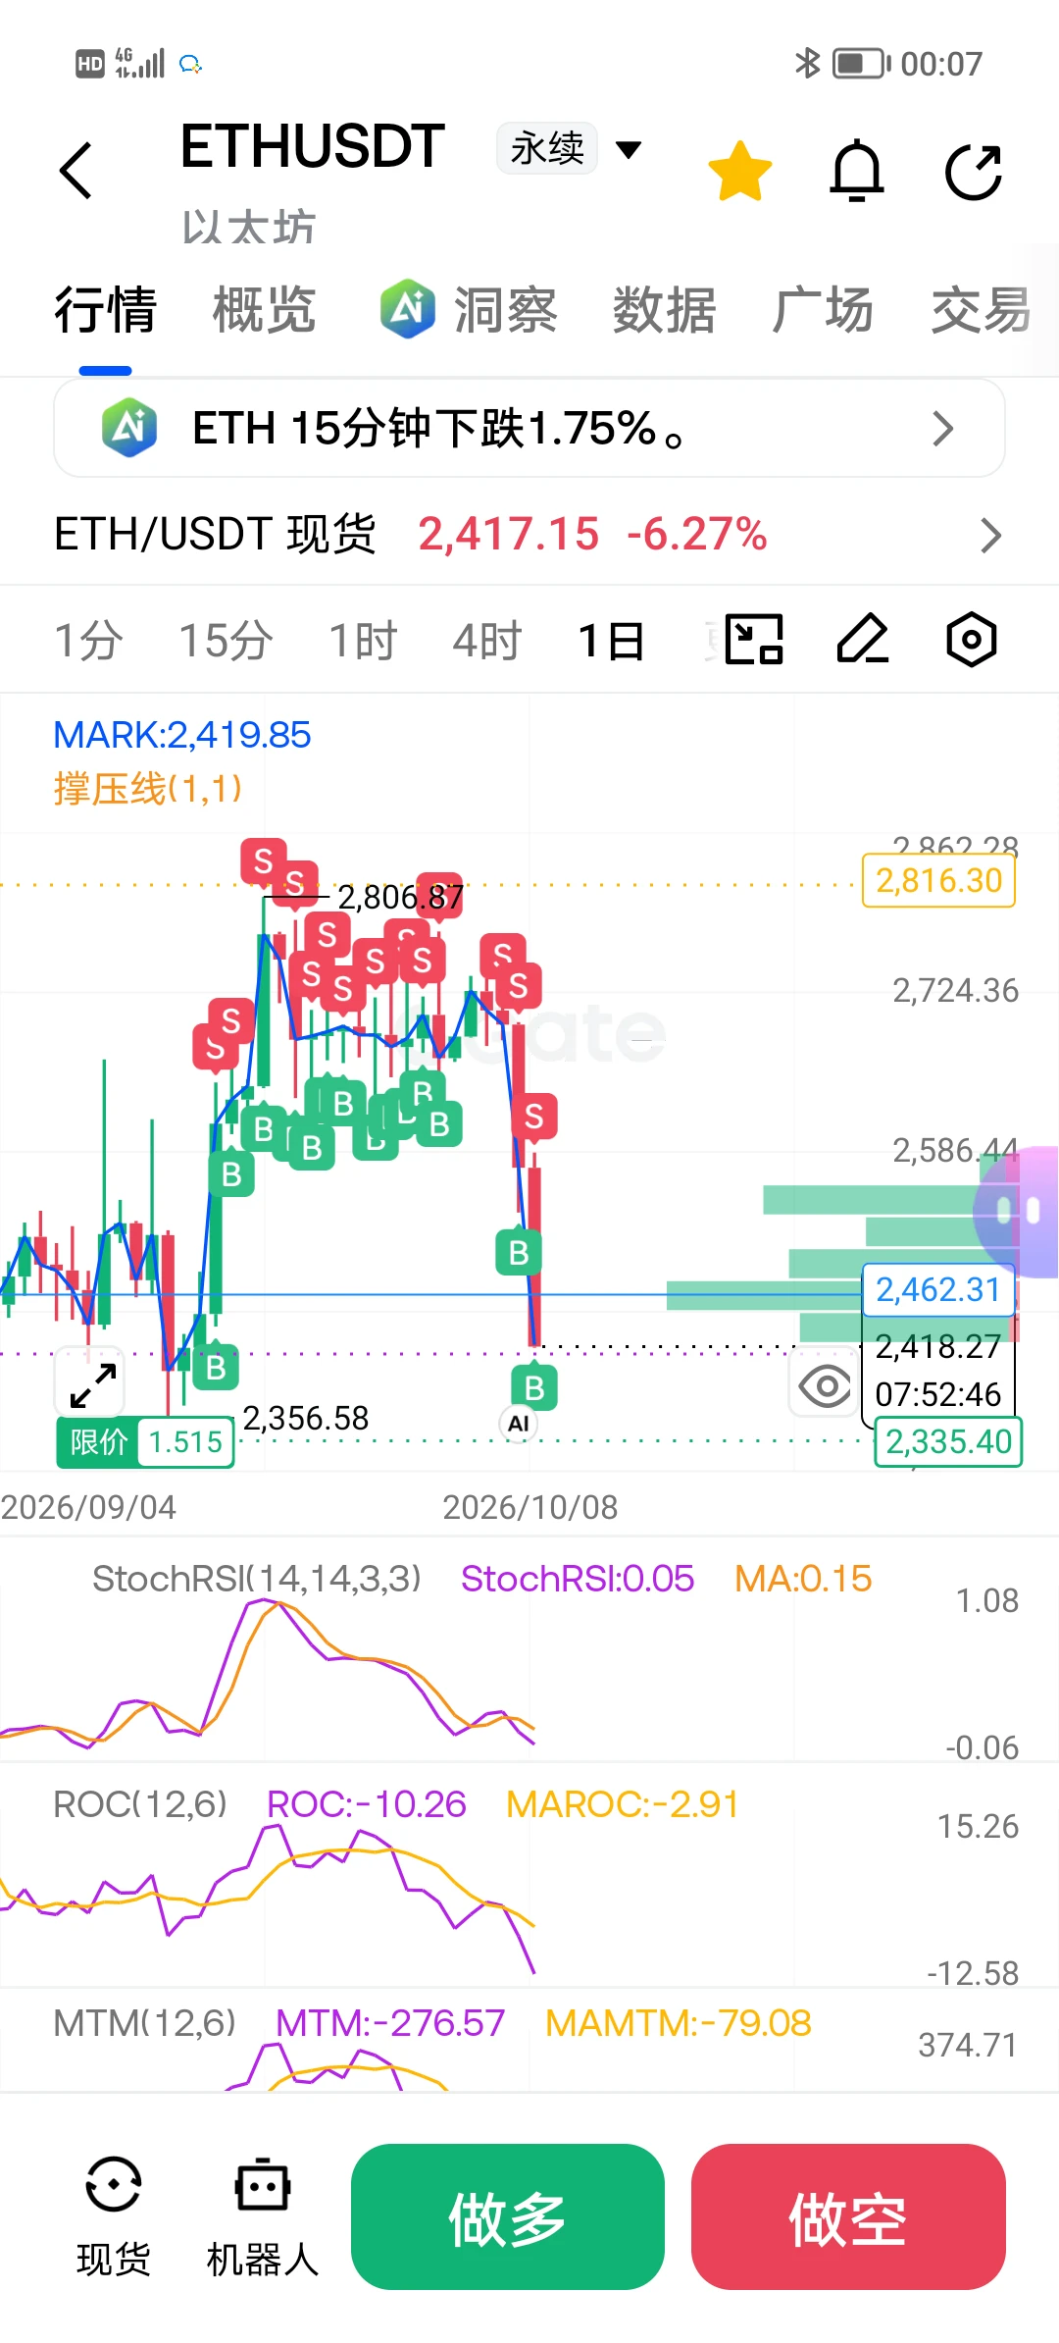Image resolution: width=1059 pixels, height=2343 pixels.
Task: Open the chart drawing pencil tool
Action: click(863, 640)
